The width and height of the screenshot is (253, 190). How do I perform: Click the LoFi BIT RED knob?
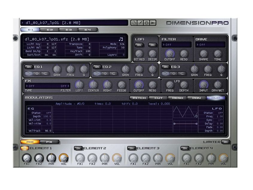point(139,53)
